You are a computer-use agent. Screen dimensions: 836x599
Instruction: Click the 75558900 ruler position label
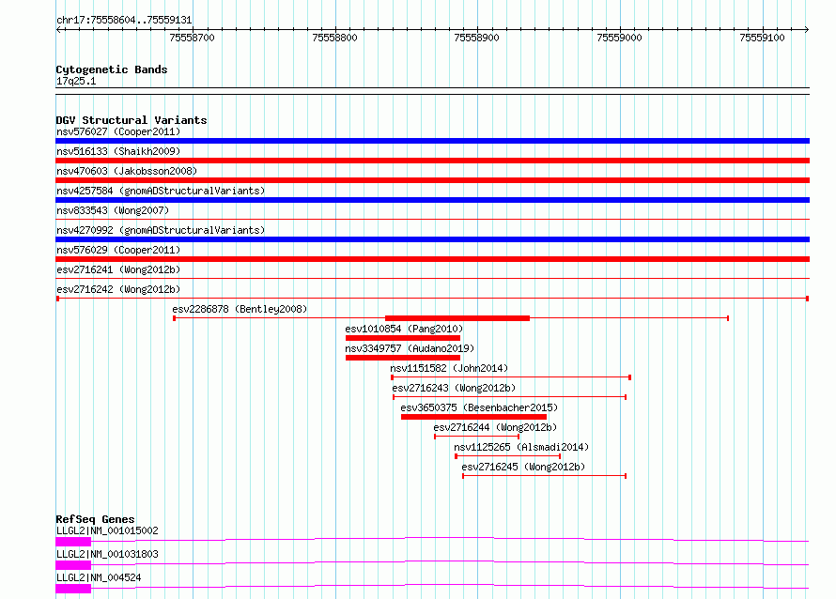(x=476, y=38)
